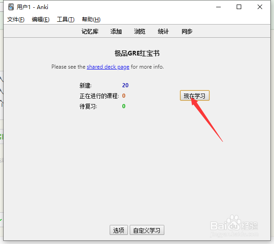Click the 现在学习 button
This screenshot has width=274, height=244.
(x=195, y=95)
